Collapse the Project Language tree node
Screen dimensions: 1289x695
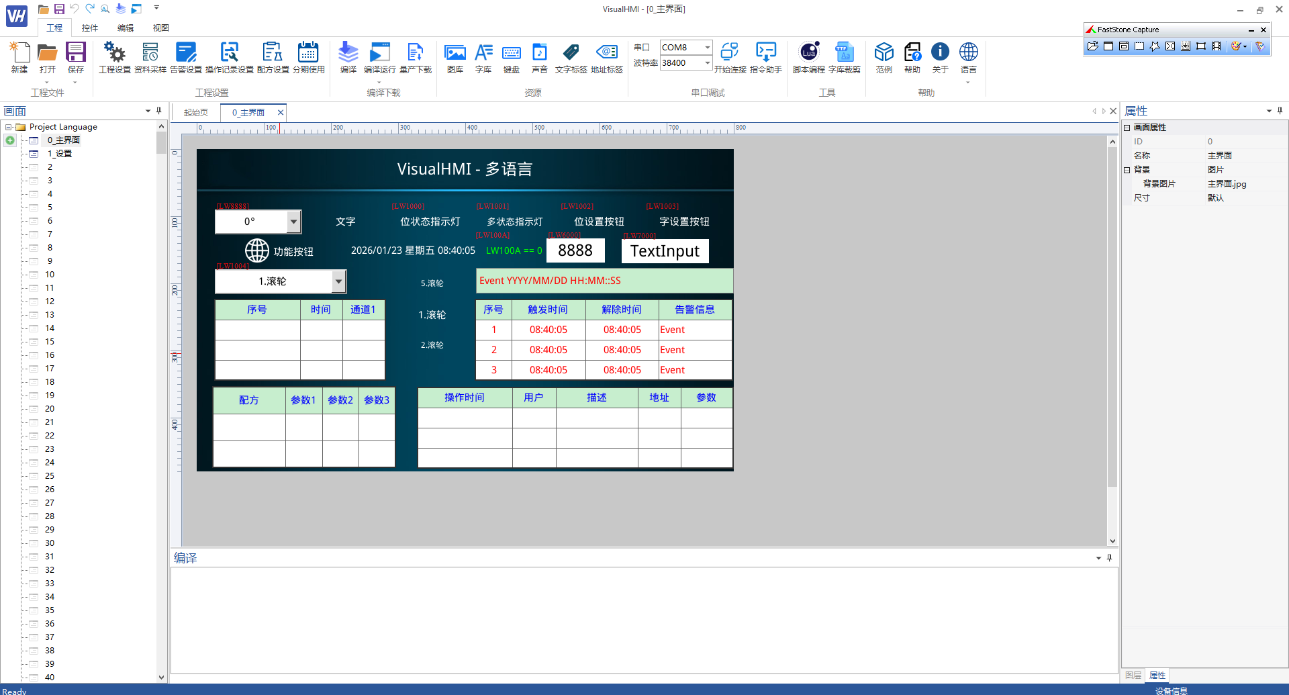(x=9, y=127)
